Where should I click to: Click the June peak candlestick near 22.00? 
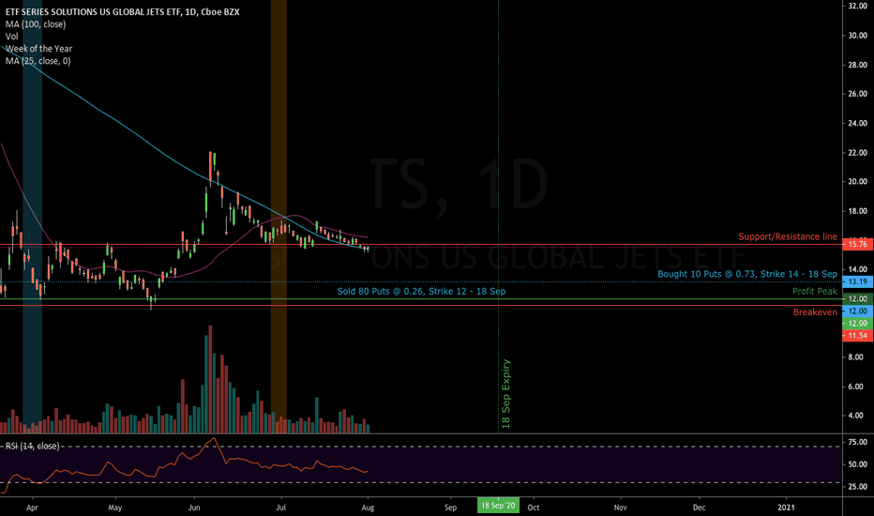pos(211,166)
